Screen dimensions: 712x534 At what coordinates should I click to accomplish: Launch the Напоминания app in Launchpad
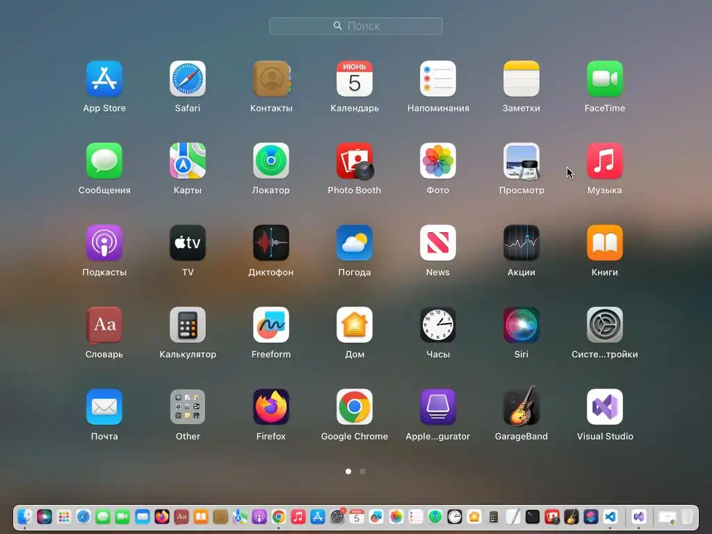(x=438, y=79)
